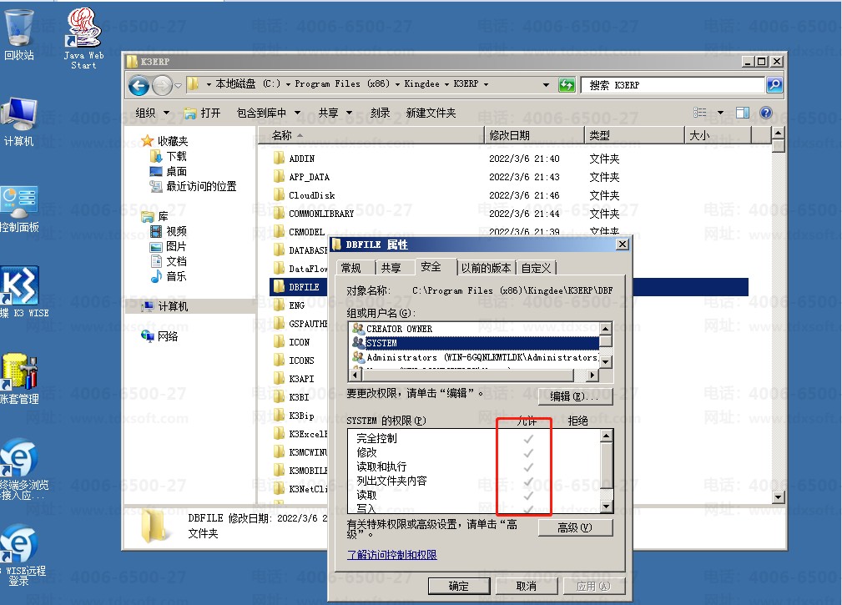This screenshot has height=605, width=842.
Task: Expand the Kingdee breadcrumb arrow
Action: (x=446, y=84)
